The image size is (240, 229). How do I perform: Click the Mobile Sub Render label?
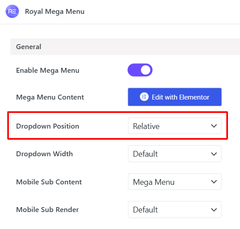pos(48,210)
